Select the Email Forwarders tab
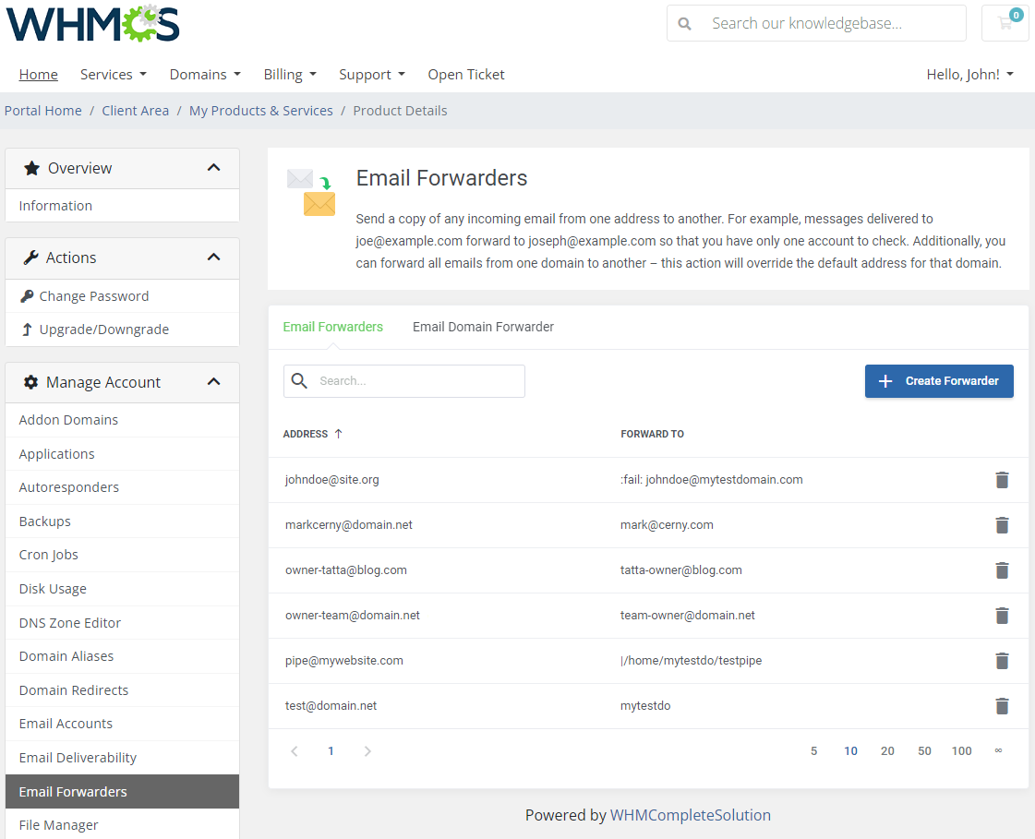 [x=332, y=327]
